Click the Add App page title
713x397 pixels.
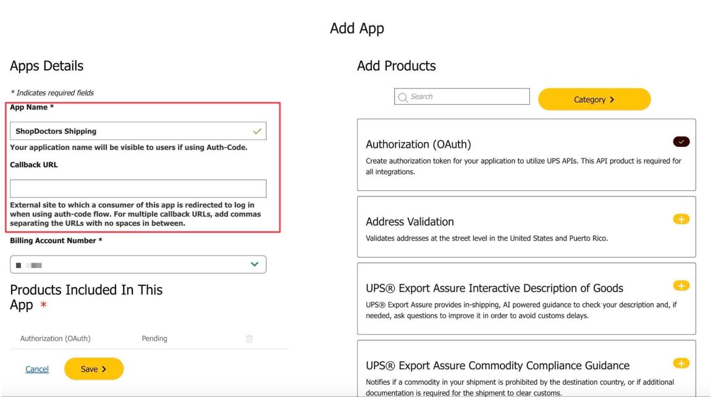pyautogui.click(x=357, y=28)
